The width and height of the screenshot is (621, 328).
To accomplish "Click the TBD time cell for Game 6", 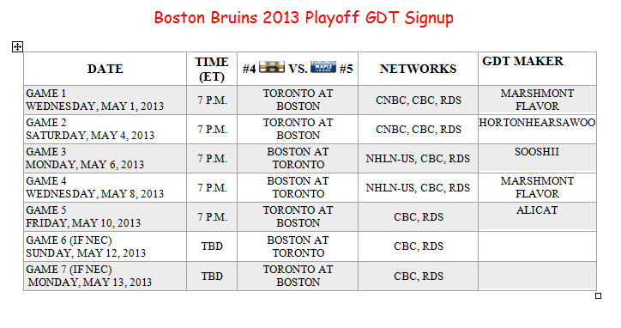I will coord(212,246).
